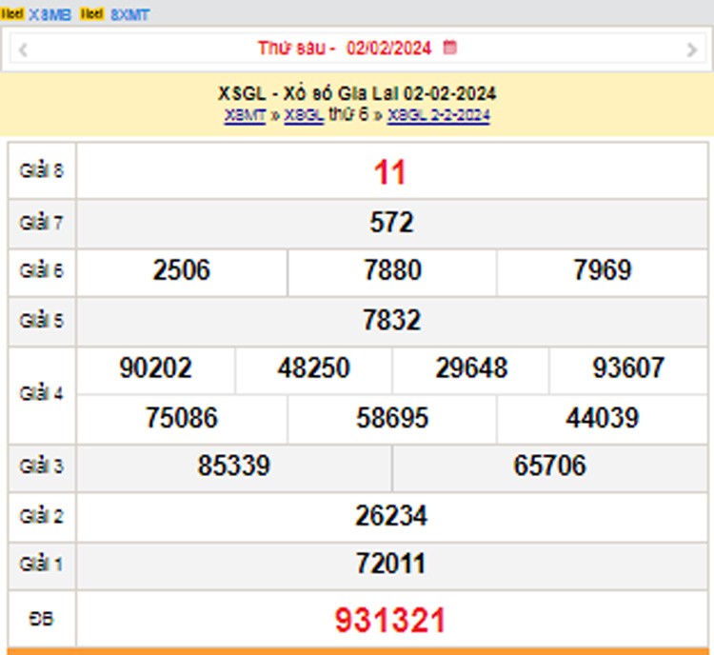This screenshot has width=714, height=655.
Task: Select Giải 6 number 2506
Action: [181, 269]
